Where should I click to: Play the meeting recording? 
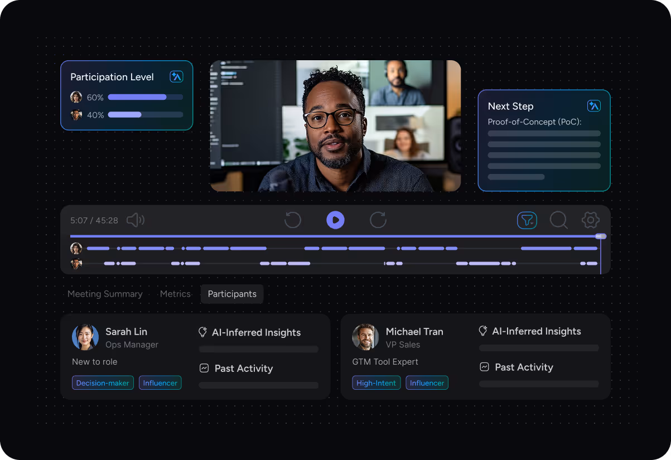335,220
